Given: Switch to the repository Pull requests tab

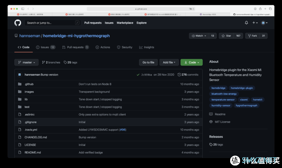Looking at the screenshot, I should pyautogui.click(x=75, y=47).
